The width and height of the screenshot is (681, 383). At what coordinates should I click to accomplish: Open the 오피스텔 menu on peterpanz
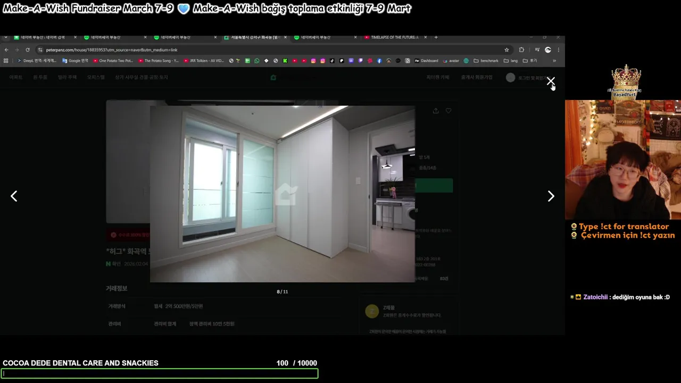pos(96,77)
